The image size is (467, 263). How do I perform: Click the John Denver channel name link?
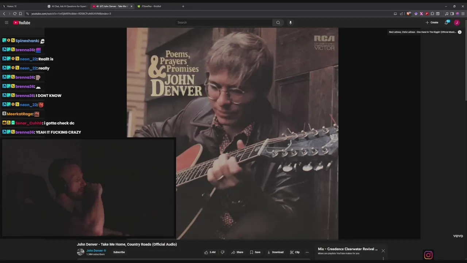point(94,251)
